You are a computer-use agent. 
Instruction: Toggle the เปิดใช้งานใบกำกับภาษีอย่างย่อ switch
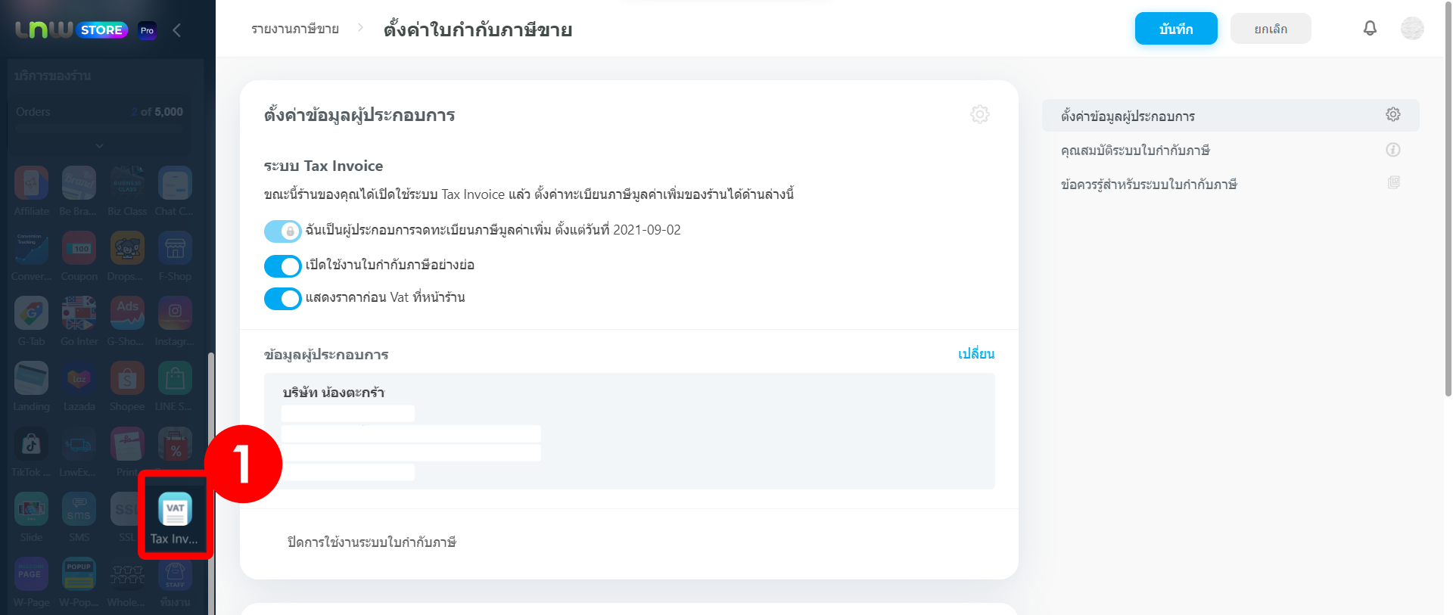point(282,266)
